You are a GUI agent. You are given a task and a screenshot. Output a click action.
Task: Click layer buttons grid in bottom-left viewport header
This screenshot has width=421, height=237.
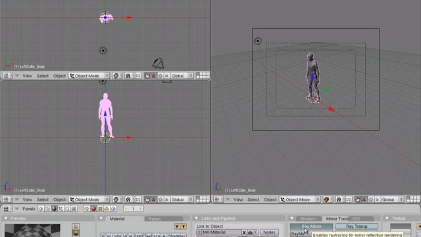click(x=203, y=199)
